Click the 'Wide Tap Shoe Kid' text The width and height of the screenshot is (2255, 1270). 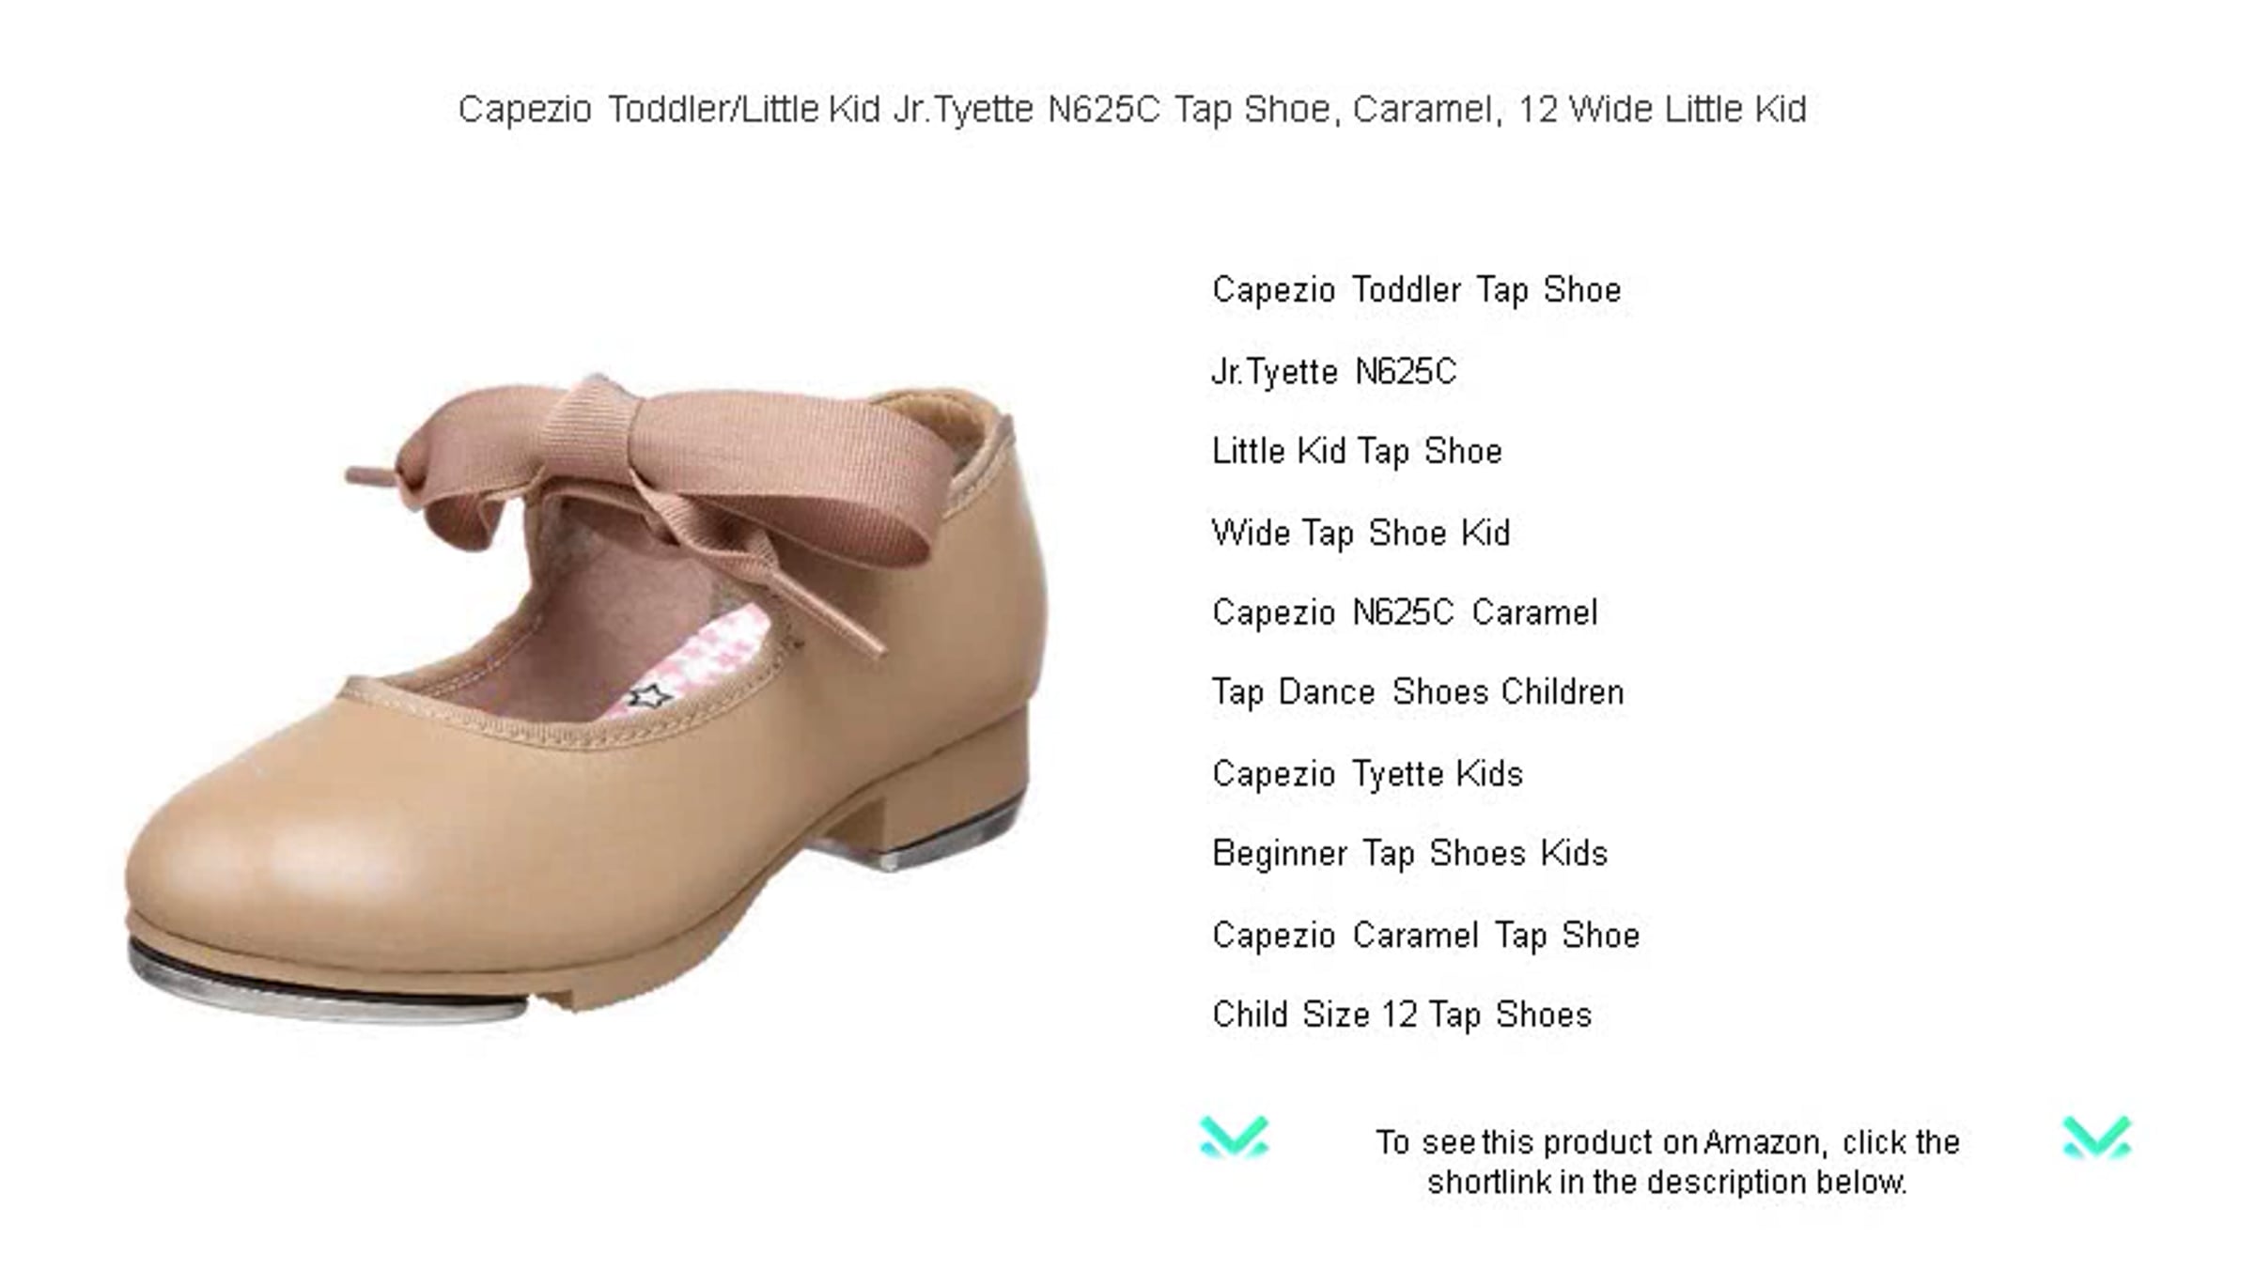pos(1361,533)
